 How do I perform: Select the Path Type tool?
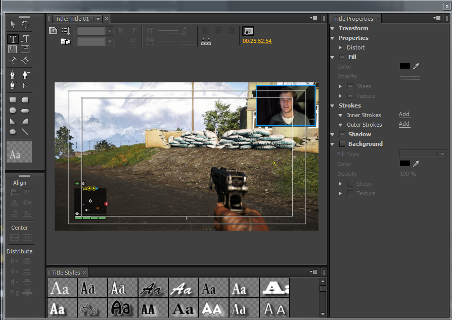[13, 60]
